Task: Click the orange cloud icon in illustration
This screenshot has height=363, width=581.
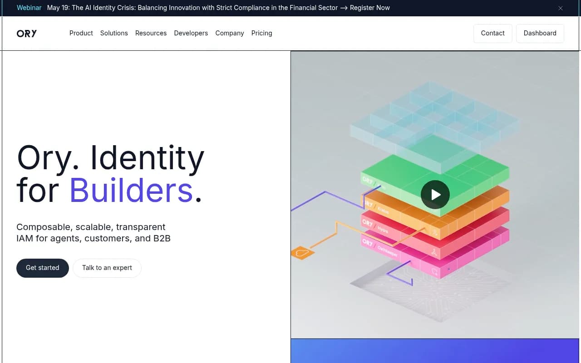Action: pos(302,252)
